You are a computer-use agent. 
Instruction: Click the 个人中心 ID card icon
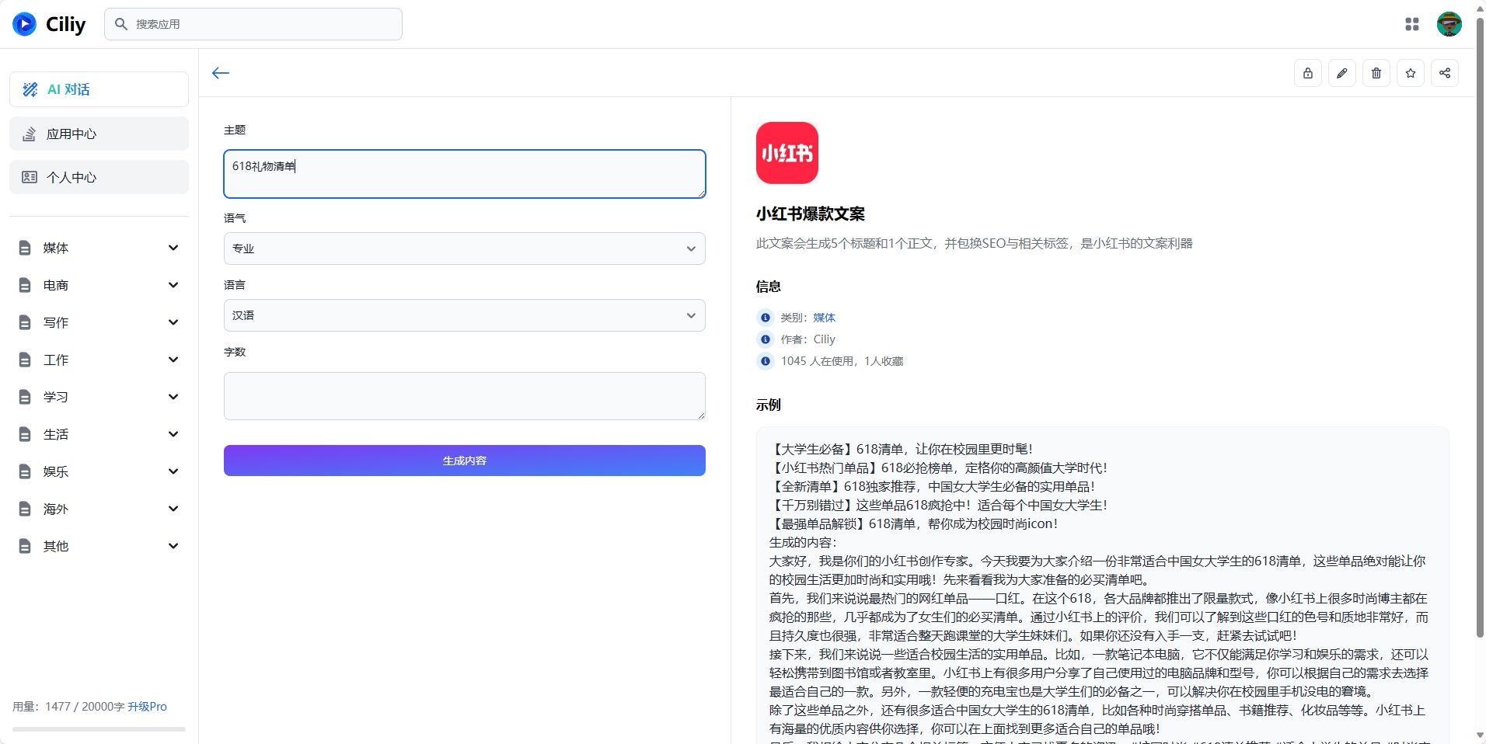tap(30, 177)
